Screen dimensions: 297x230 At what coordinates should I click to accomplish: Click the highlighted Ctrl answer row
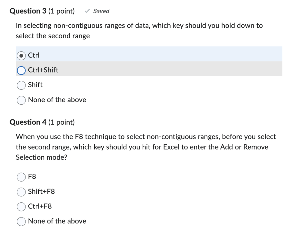145,55
